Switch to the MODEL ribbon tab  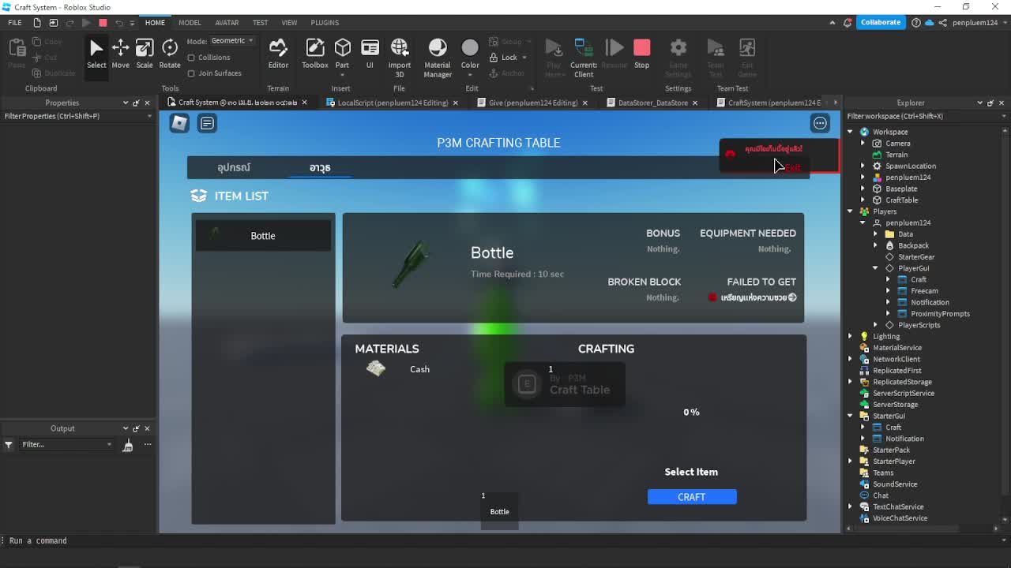[190, 22]
